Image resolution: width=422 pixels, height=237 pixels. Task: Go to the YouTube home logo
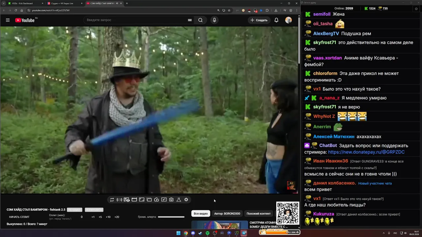pos(25,20)
